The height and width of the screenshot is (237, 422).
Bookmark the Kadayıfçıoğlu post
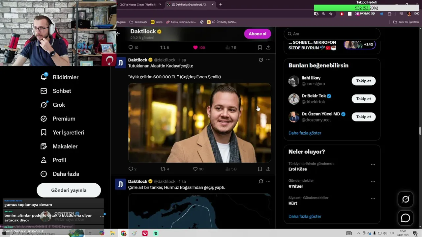tap(260, 169)
